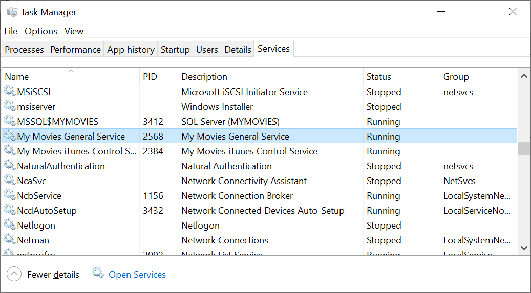
Task: Click the scrollbar down arrow
Action: pos(524,248)
